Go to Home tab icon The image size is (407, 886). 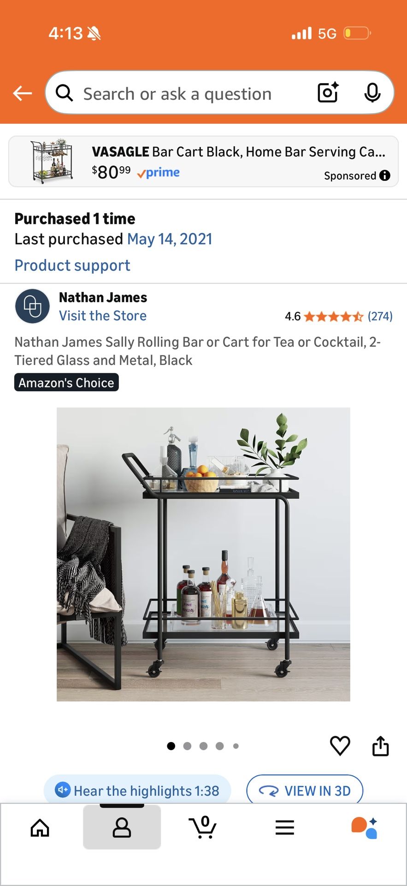40,827
